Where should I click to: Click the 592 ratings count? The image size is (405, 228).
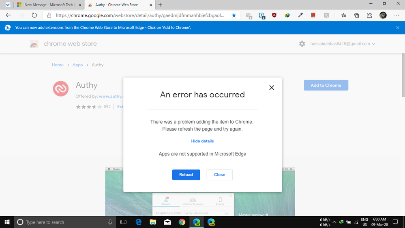tap(107, 107)
